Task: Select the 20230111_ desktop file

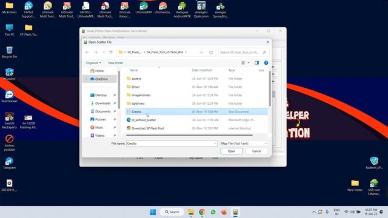Action: pyautogui.click(x=10, y=185)
